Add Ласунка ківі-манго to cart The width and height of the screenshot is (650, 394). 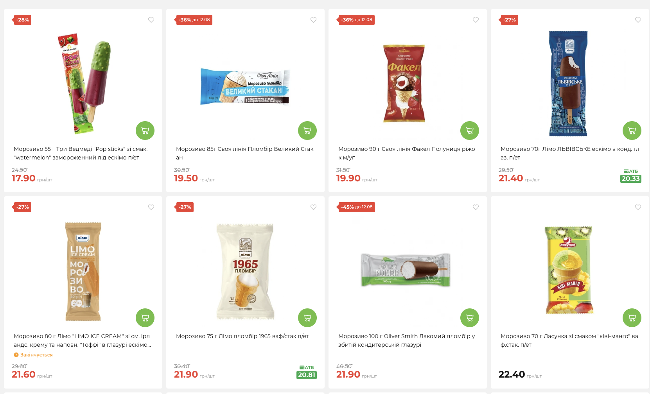[632, 318]
